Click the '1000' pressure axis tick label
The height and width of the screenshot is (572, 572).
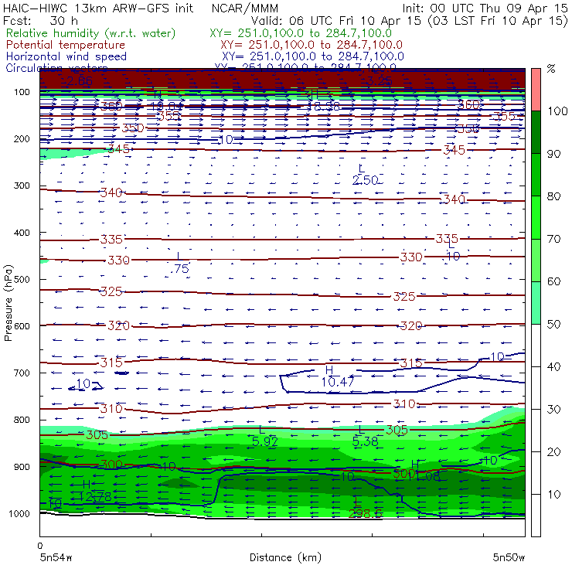coord(19,513)
